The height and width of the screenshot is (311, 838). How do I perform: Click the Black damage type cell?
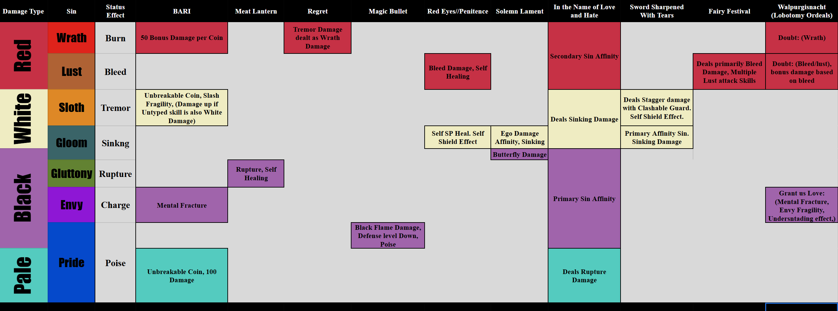coord(23,198)
